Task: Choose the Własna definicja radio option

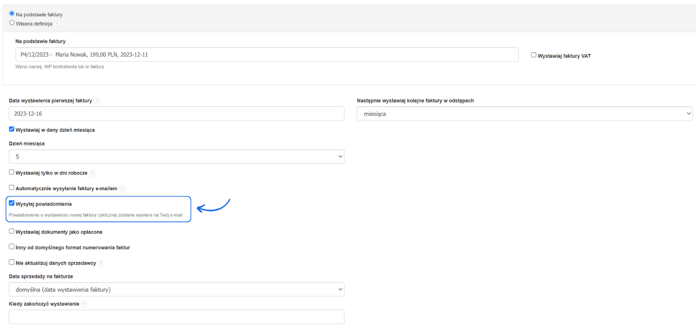Action: click(x=12, y=23)
